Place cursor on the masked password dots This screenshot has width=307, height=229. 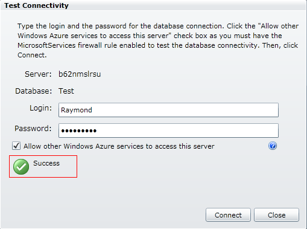(79, 131)
